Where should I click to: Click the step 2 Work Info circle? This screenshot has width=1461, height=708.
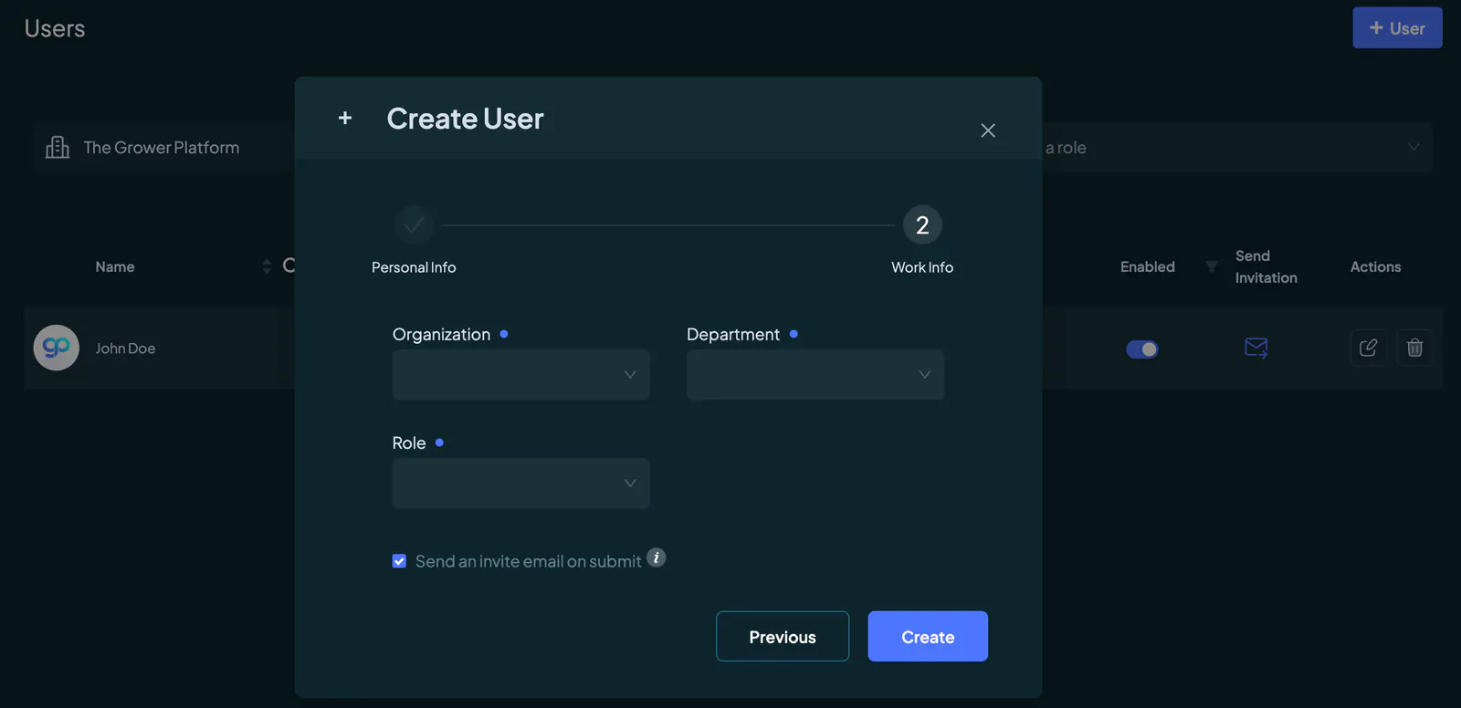point(922,224)
